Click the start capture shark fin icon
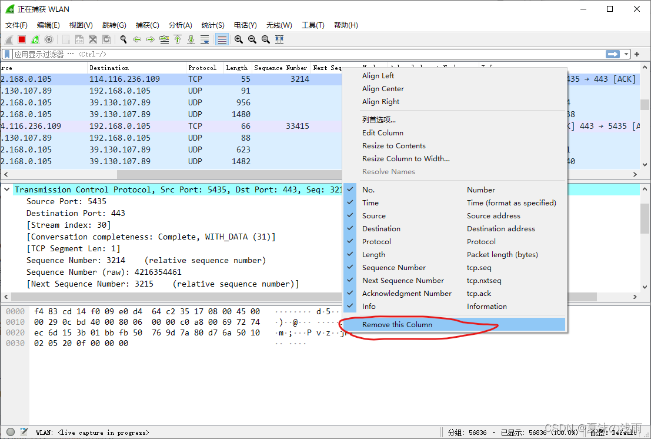Viewport: 651px width, 439px height. 9,39
